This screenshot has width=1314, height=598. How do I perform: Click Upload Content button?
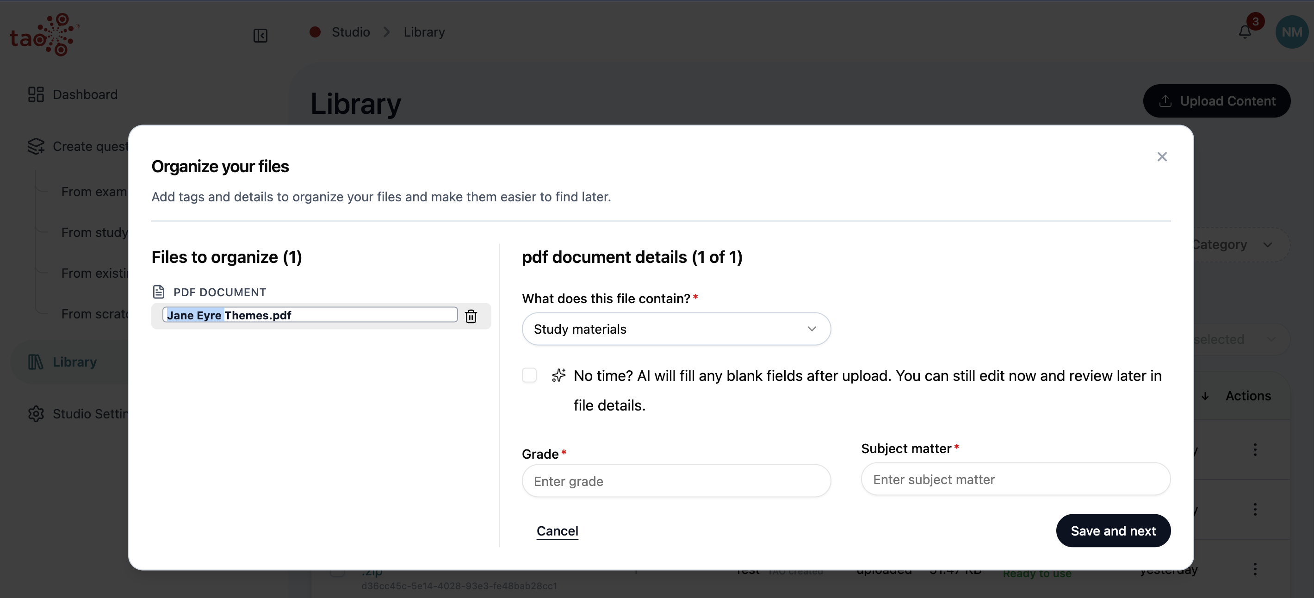[x=1216, y=101]
